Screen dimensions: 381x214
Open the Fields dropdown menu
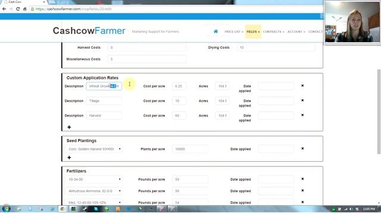point(253,32)
